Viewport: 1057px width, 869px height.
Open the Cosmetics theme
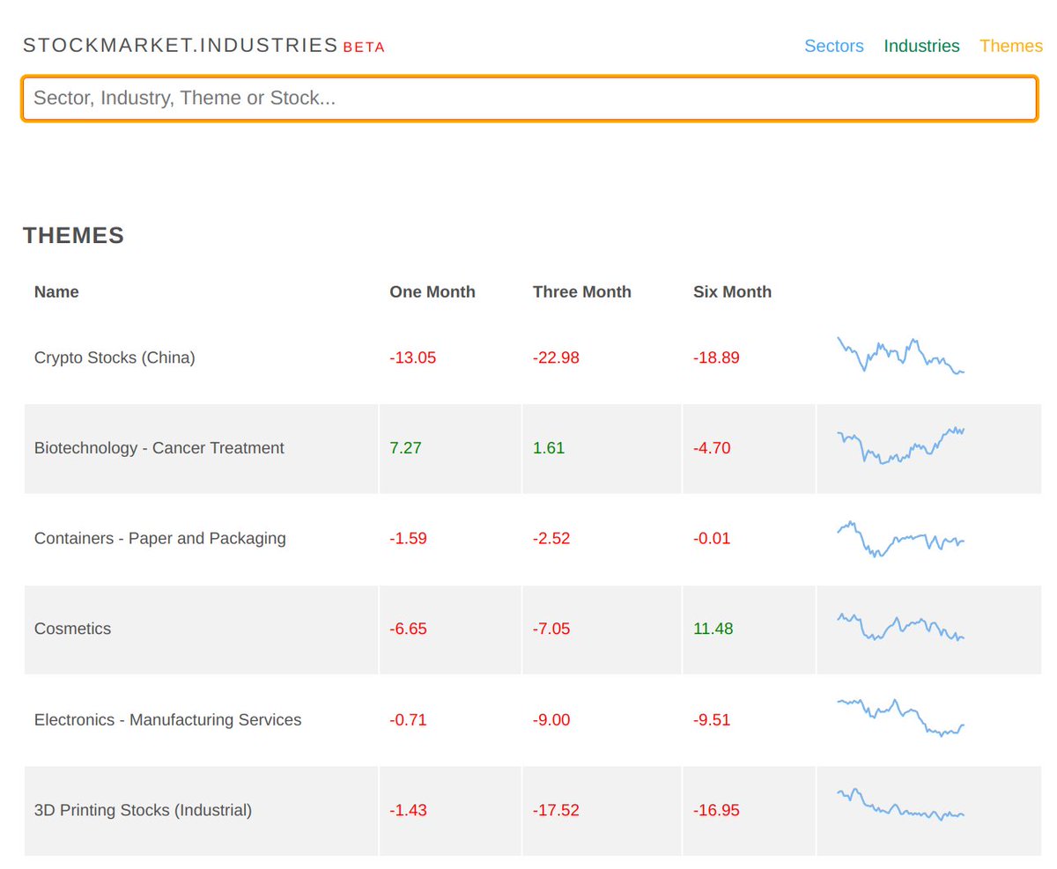click(71, 629)
